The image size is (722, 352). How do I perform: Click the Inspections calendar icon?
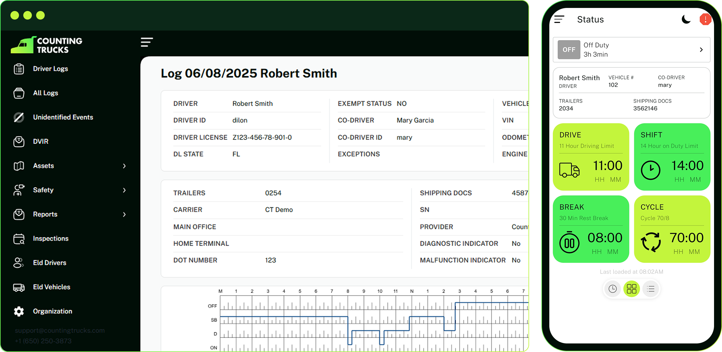point(19,239)
